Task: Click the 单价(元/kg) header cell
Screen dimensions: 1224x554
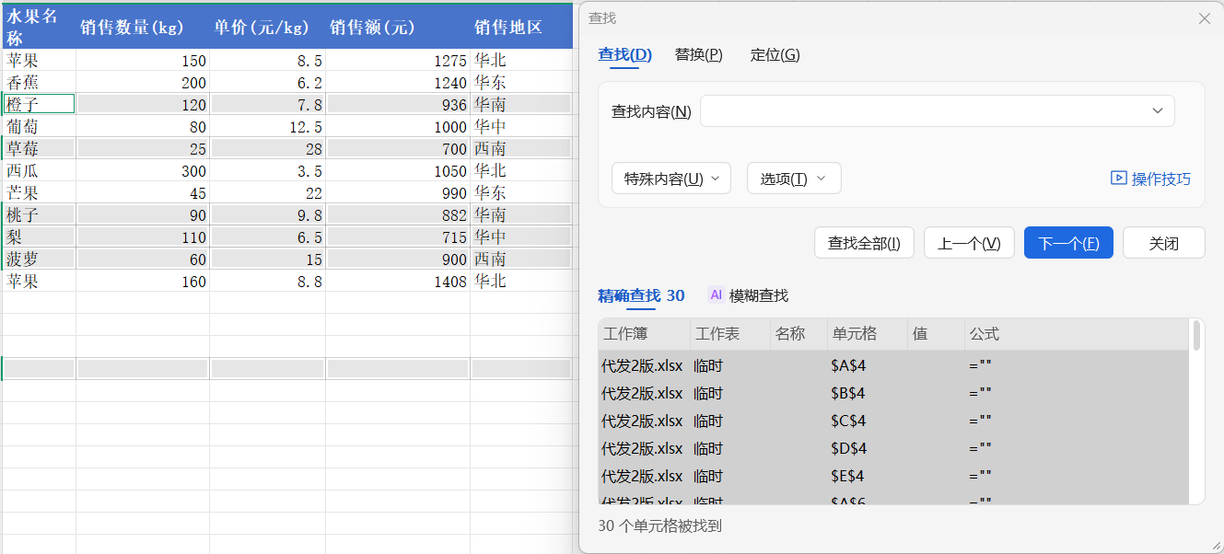Action: coord(267,27)
